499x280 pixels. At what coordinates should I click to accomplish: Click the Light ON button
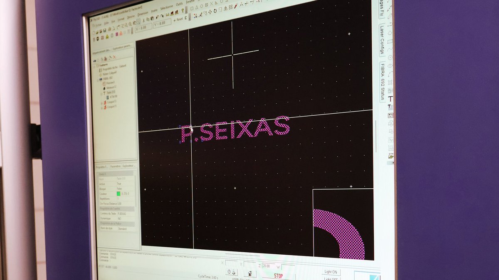click(x=331, y=272)
